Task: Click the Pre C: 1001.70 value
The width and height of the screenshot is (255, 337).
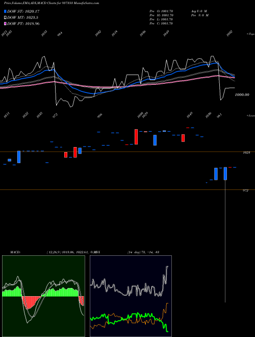Action: [x=161, y=23]
